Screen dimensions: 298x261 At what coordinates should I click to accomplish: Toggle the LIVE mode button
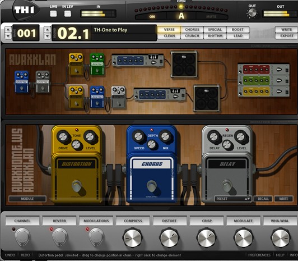click(53, 13)
